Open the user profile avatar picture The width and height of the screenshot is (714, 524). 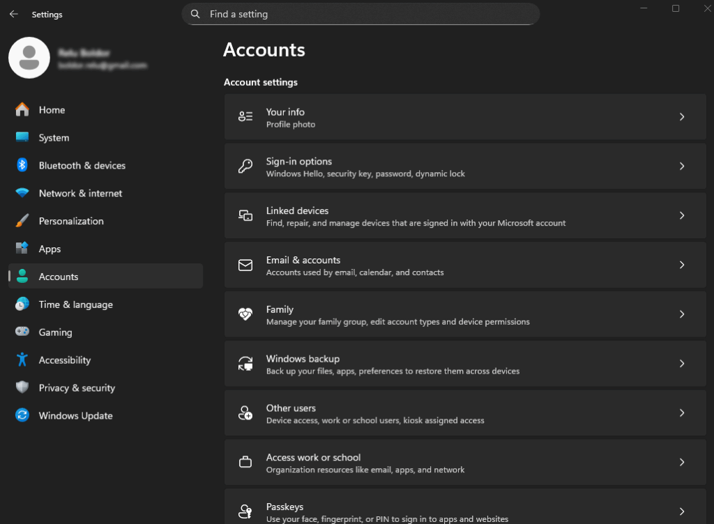tap(29, 58)
